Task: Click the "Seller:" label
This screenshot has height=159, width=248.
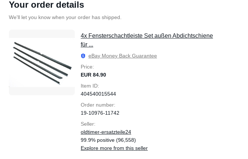Action: pos(88,124)
